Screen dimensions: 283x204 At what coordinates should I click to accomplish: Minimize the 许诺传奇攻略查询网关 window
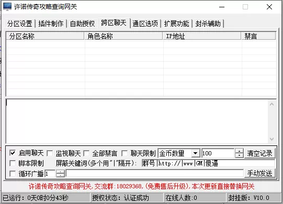pyautogui.click(x=222, y=7)
